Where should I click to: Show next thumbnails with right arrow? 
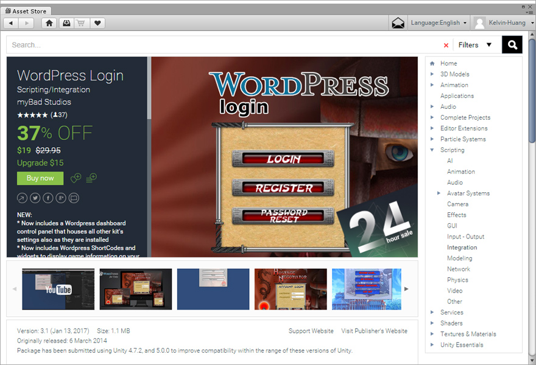pos(406,289)
